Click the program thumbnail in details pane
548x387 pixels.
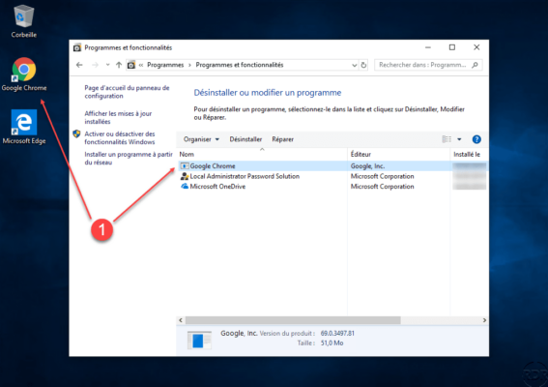(x=199, y=341)
